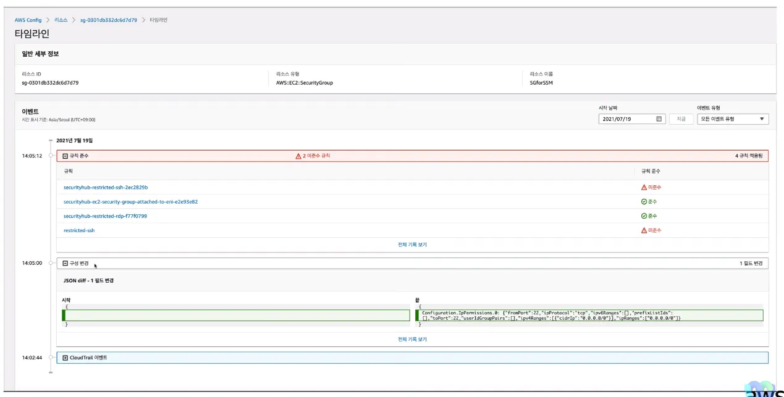This screenshot has height=397, width=784.
Task: Click resource ID value sg-0301db332dc6d7d79
Action: (50, 82)
